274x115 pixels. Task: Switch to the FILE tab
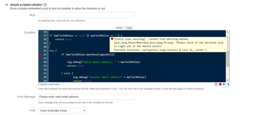(x=129, y=28)
